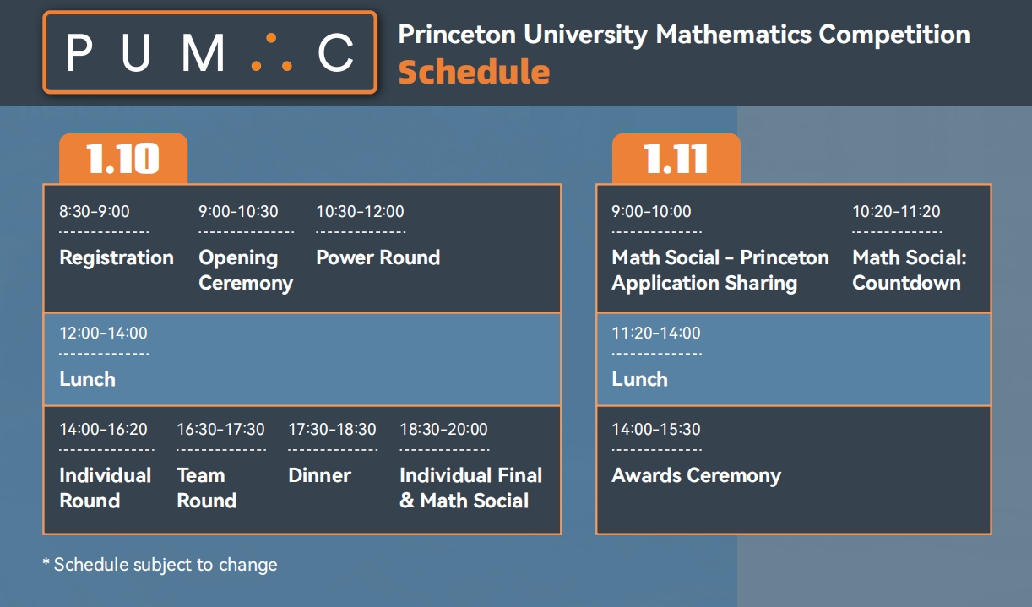Click the 10:20-11:20 time label
Image resolution: width=1032 pixels, height=607 pixels.
coord(896,211)
